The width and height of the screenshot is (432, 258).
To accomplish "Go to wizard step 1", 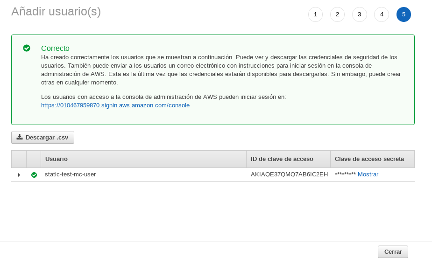I will pos(315,14).
